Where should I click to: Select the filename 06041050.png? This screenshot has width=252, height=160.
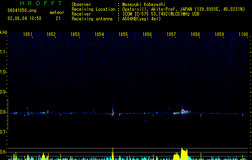(x=22, y=11)
